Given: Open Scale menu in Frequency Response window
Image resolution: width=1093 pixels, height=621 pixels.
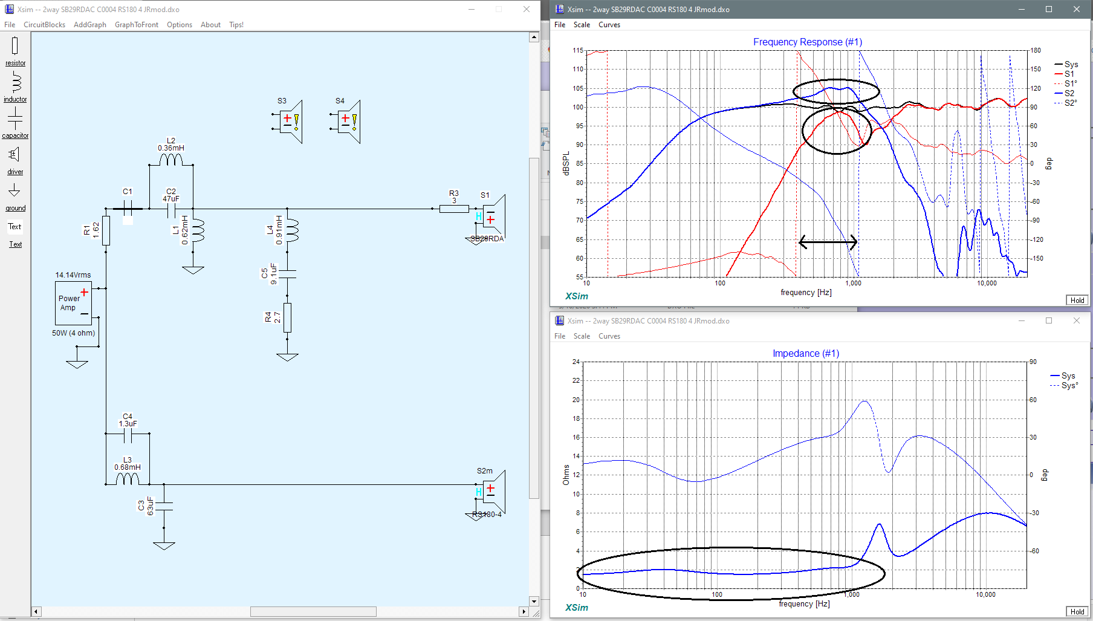Looking at the screenshot, I should (582, 25).
